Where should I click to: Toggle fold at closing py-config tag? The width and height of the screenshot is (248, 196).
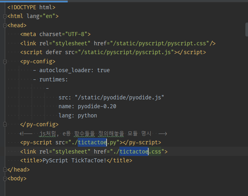[x=5, y=125]
